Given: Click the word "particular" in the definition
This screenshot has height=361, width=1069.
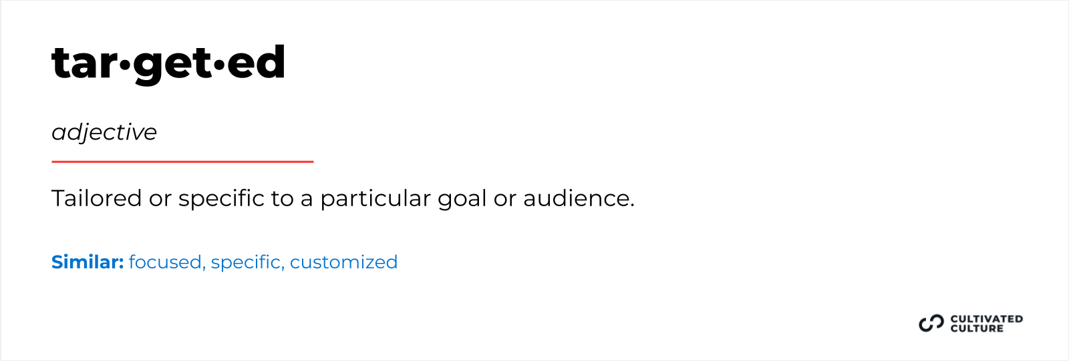Looking at the screenshot, I should tap(375, 198).
